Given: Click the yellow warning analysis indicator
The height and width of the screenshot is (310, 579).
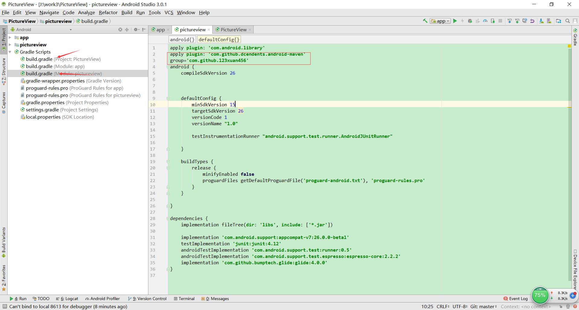Looking at the screenshot, I should 569,46.
